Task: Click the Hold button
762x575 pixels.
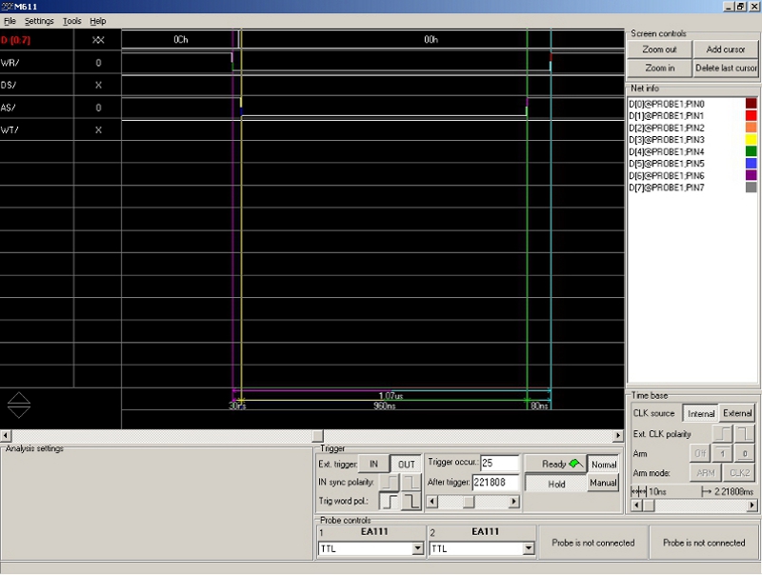Action: click(x=555, y=484)
